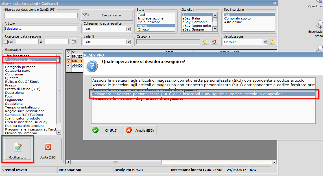
Task: Select Stato option Da pubblicare
Action: pos(156,22)
